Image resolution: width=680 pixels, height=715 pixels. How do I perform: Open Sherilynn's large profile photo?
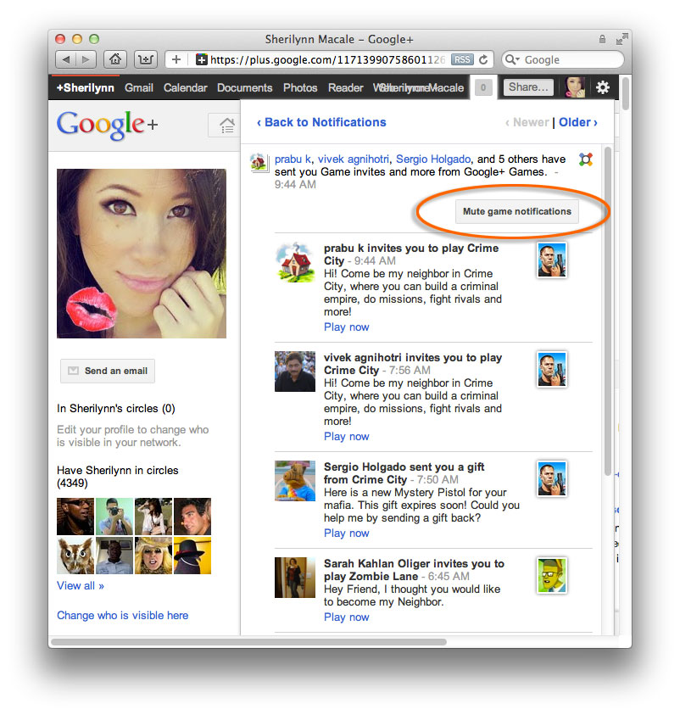(x=142, y=254)
